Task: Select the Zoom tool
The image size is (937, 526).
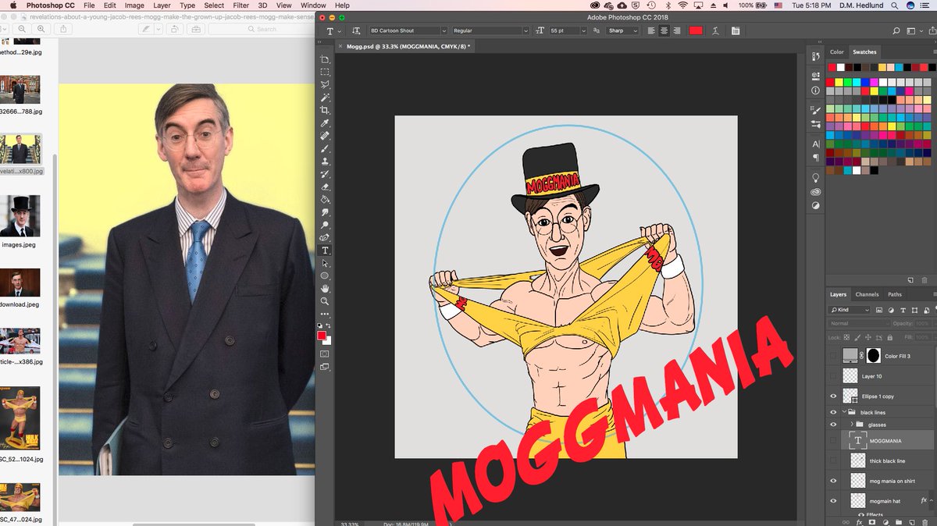Action: (x=325, y=301)
